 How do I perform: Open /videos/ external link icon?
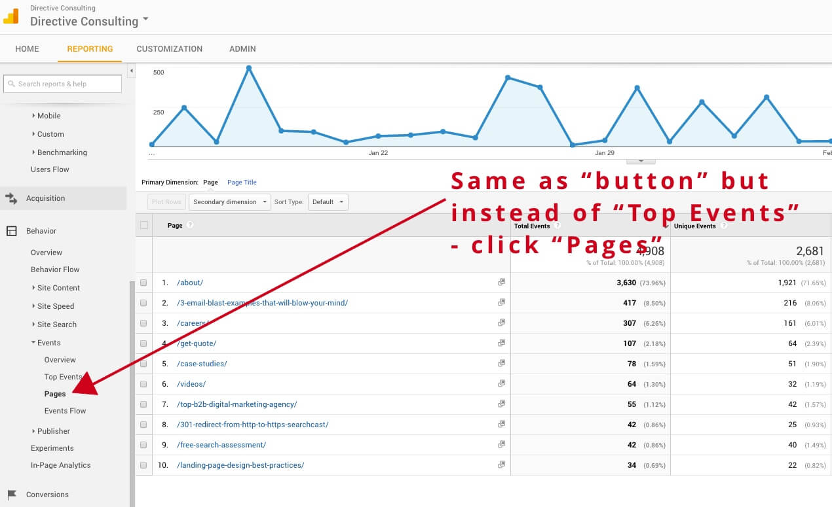tap(501, 384)
